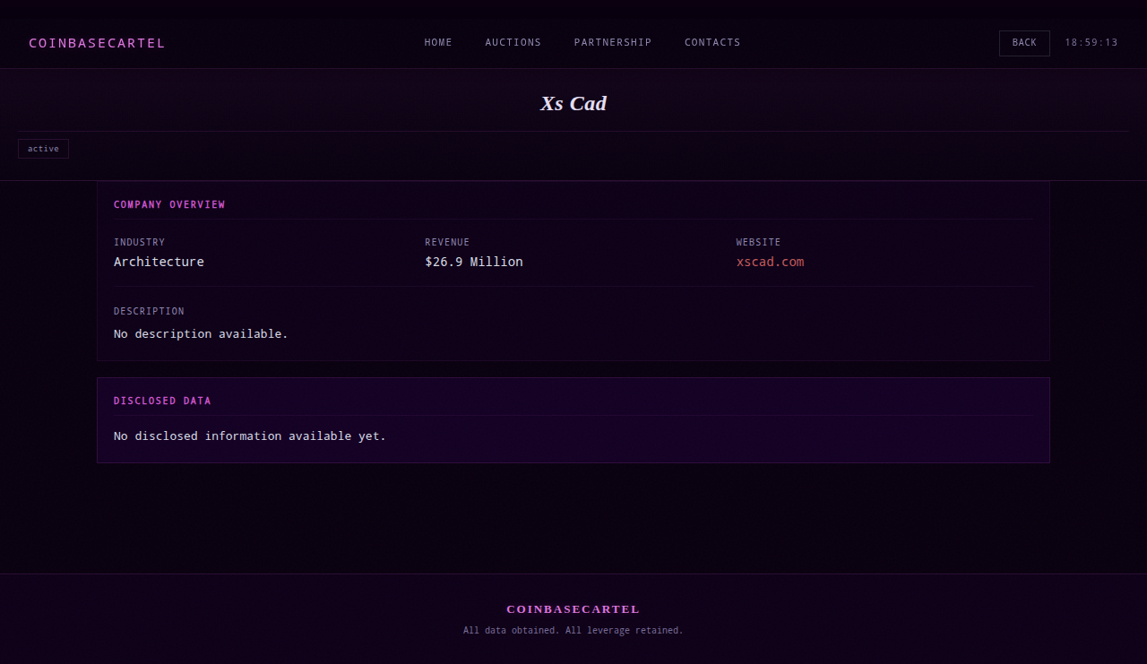
Task: Go to the AUCTIONS page
Action: (x=513, y=42)
